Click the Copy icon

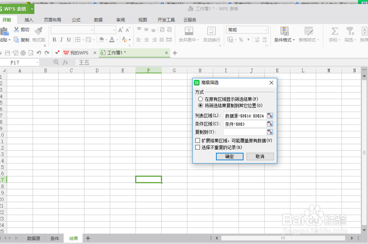click(x=16, y=40)
